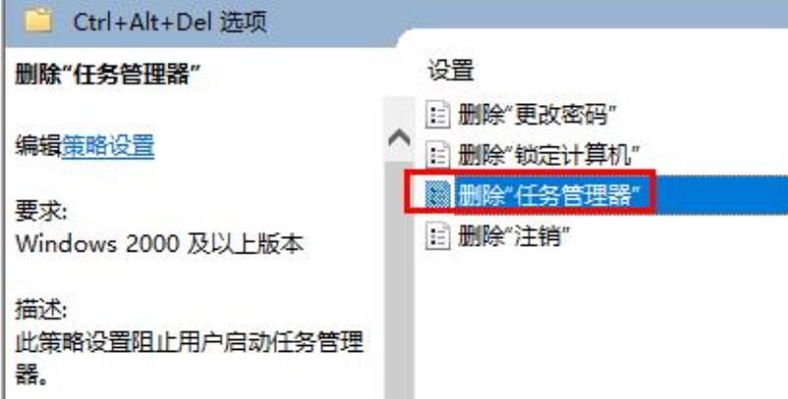This screenshot has width=788, height=399.
Task: Open the 策略设置 link
Action: point(108,145)
